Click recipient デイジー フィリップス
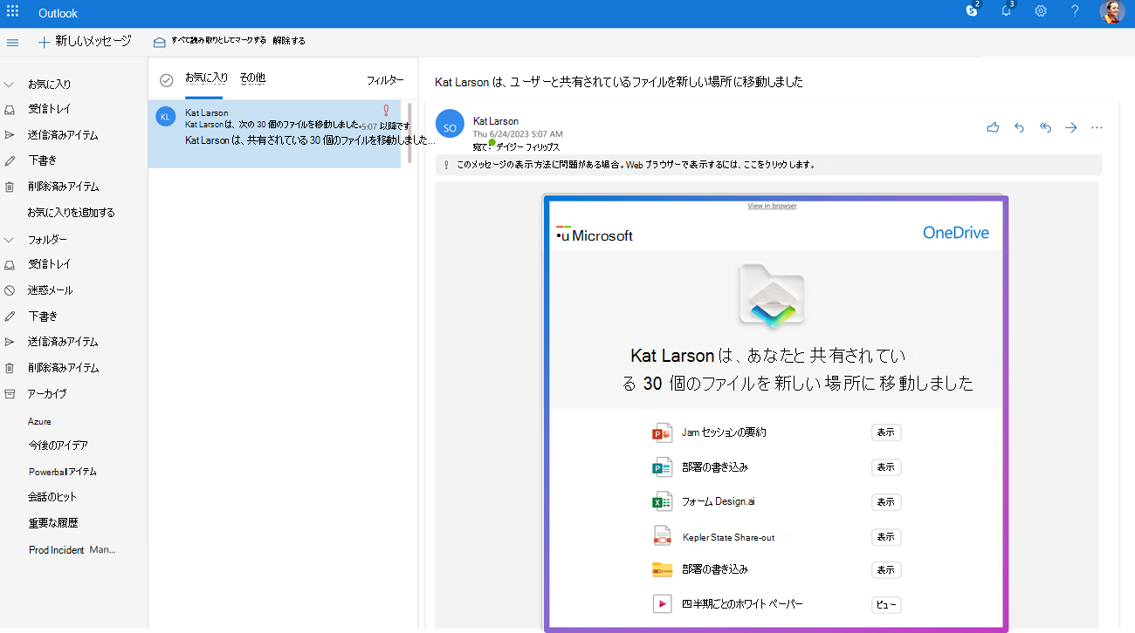This screenshot has height=633, width=1135. (528, 147)
